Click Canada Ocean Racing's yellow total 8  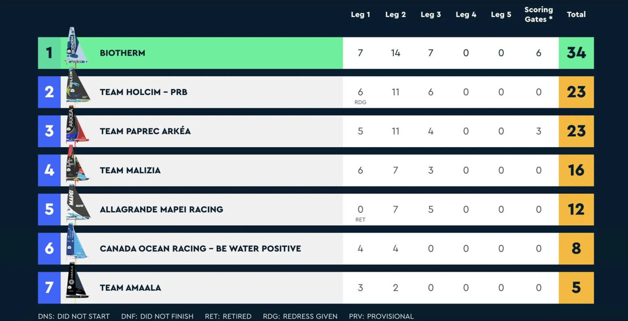pos(576,248)
